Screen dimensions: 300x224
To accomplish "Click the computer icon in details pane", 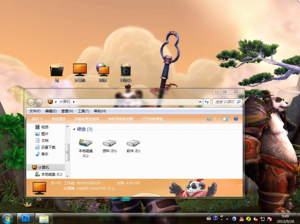I will (x=39, y=188).
